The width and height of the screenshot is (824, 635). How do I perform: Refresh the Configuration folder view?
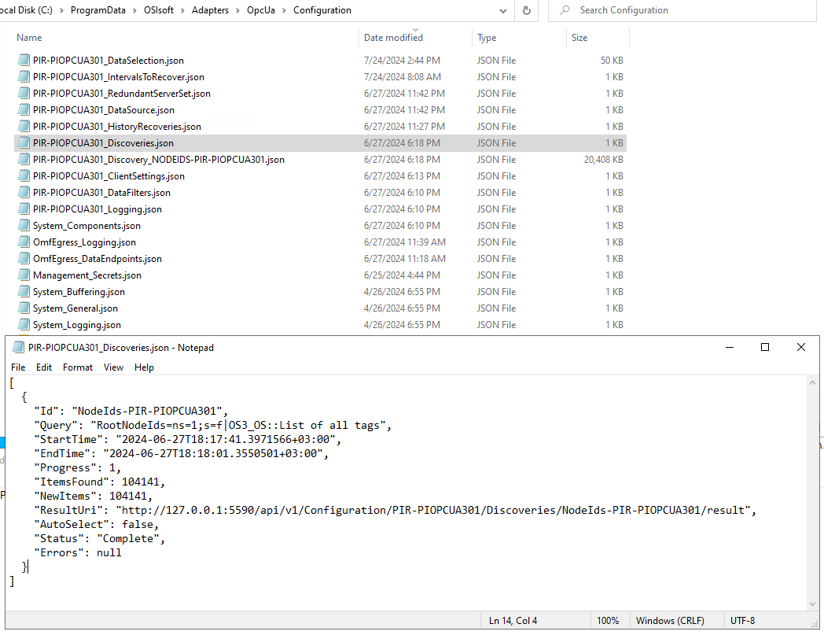[527, 11]
